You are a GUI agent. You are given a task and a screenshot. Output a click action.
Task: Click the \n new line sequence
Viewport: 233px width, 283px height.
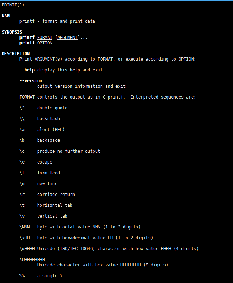pos(22,184)
